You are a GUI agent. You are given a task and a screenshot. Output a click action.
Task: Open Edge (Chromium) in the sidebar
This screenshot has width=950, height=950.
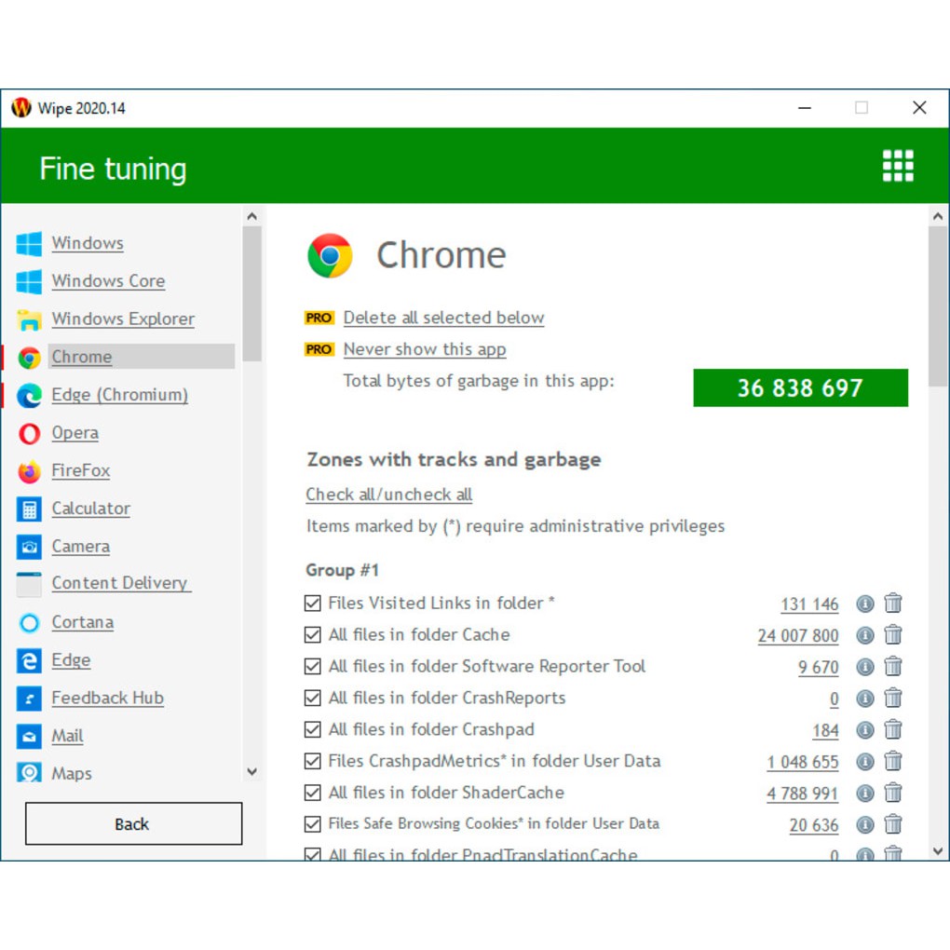pyautogui.click(x=119, y=395)
